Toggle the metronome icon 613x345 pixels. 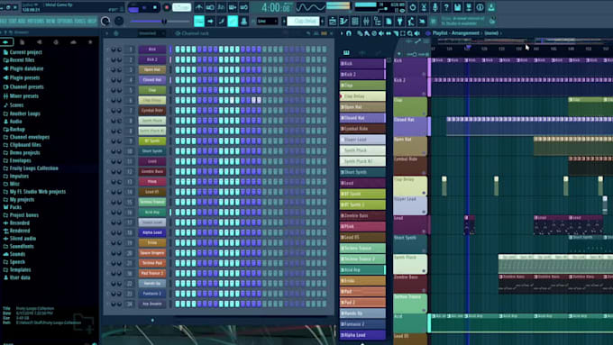[x=199, y=7]
